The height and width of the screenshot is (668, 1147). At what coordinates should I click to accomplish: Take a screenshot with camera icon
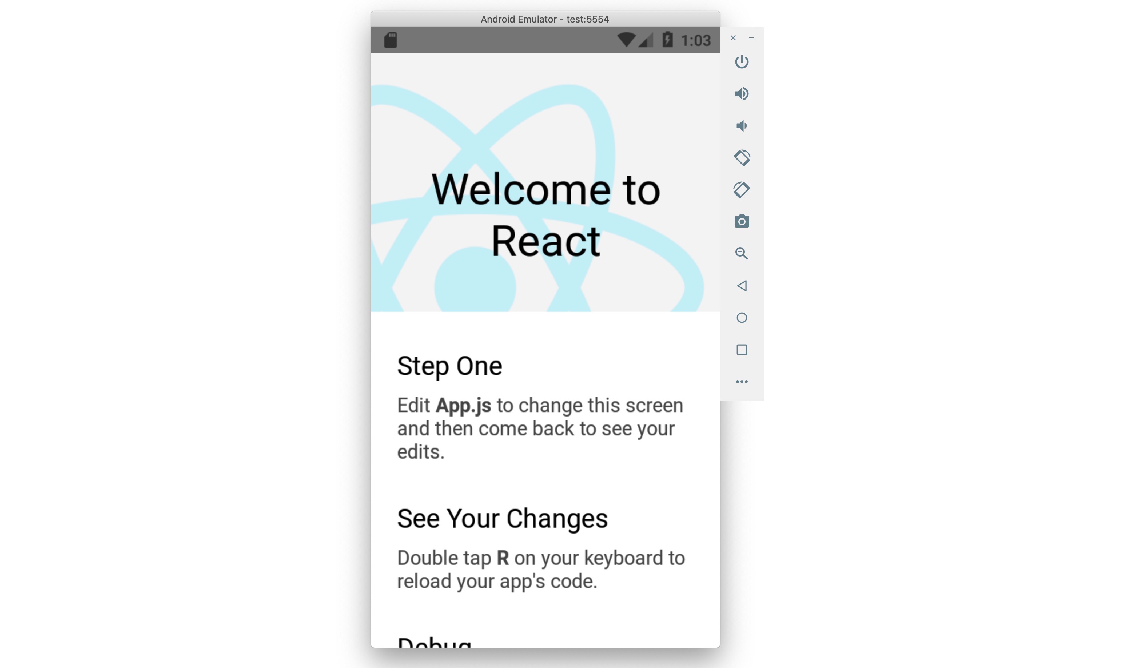pos(742,221)
